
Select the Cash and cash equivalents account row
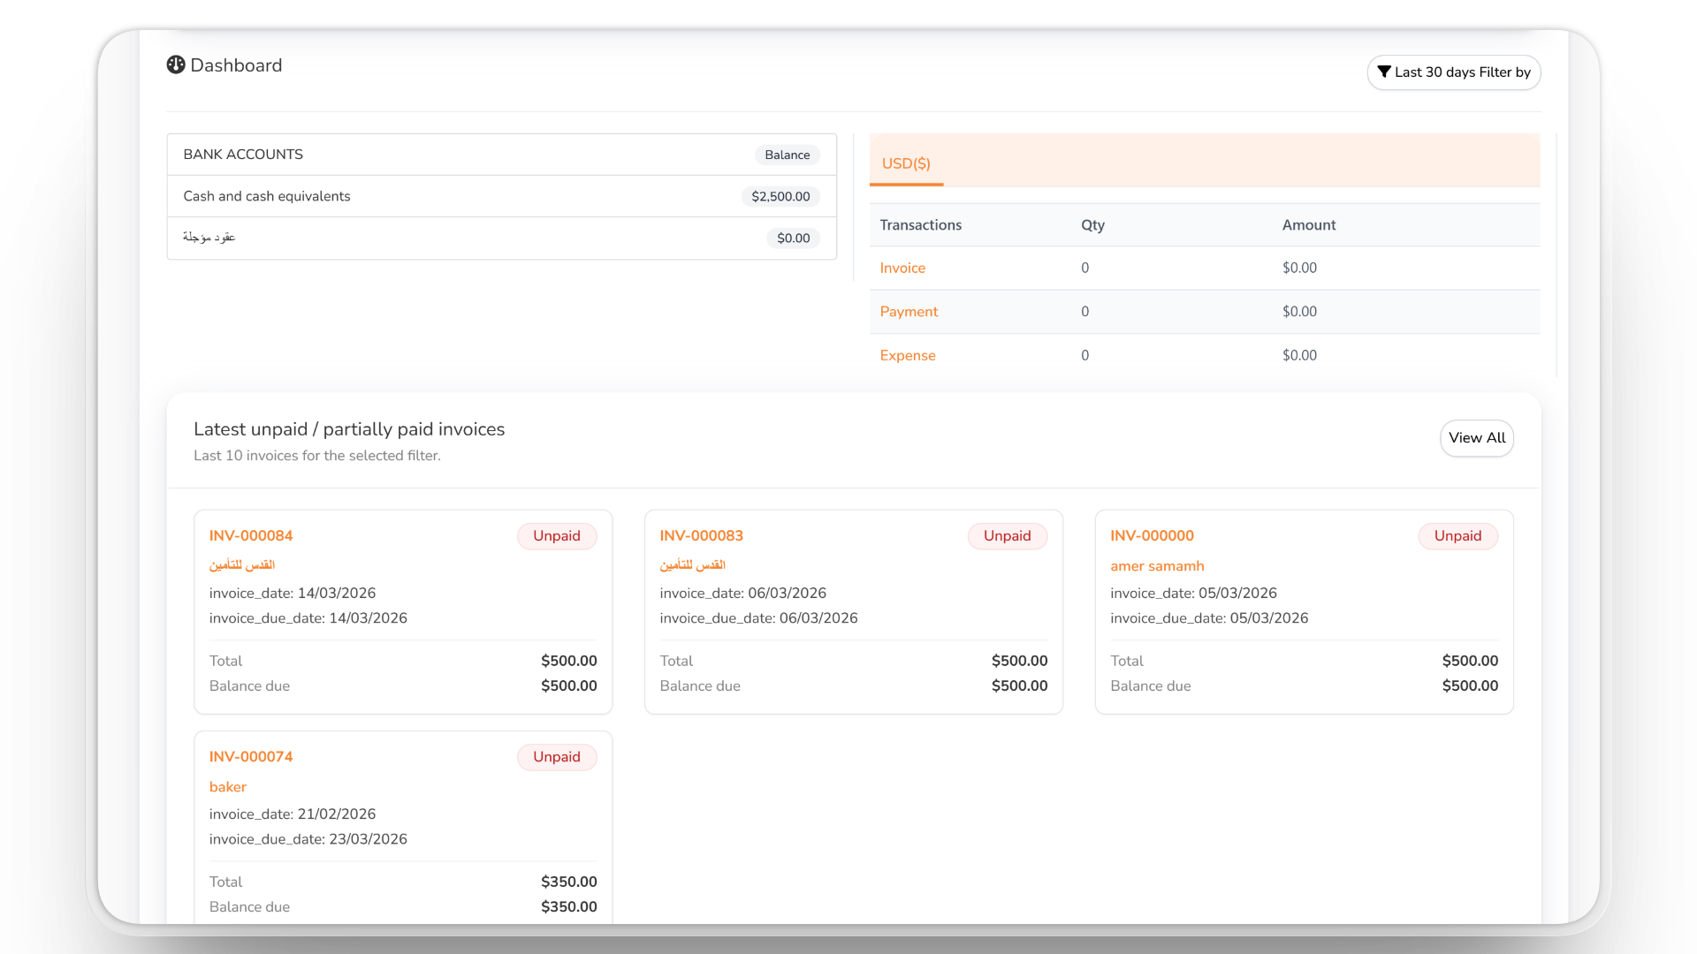[x=266, y=196]
